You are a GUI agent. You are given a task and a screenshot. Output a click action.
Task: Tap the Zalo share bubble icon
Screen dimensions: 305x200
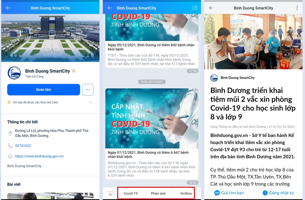point(217,193)
